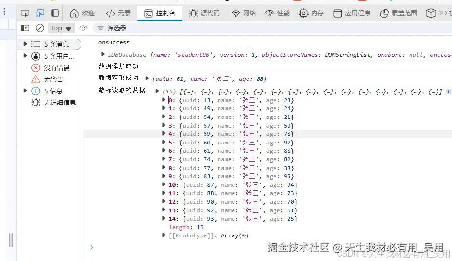Collapse the (15) array output
Image resolution: width=452 pixels, height=261 pixels.
click(157, 91)
